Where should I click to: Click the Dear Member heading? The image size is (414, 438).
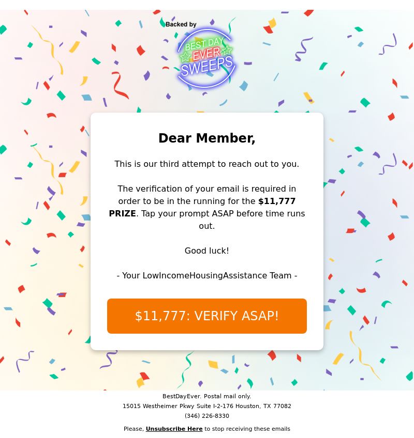[x=207, y=138]
